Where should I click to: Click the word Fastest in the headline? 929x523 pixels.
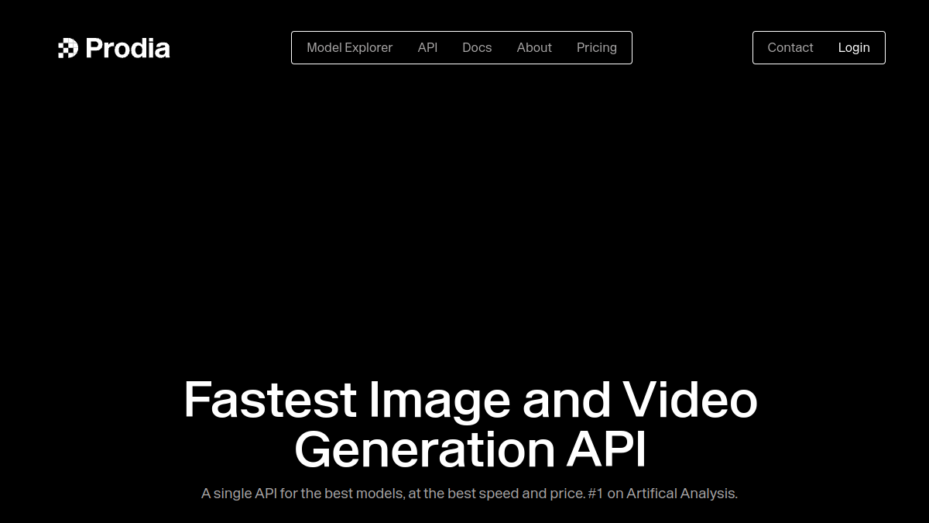coord(270,400)
